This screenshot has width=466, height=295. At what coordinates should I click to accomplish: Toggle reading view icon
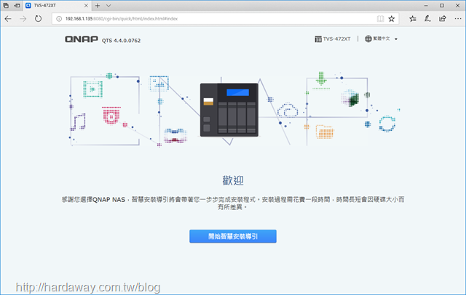tap(380, 19)
